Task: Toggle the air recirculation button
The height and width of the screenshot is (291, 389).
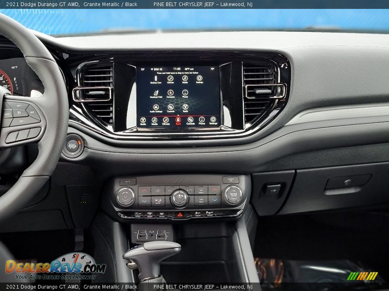Action: 158,190
